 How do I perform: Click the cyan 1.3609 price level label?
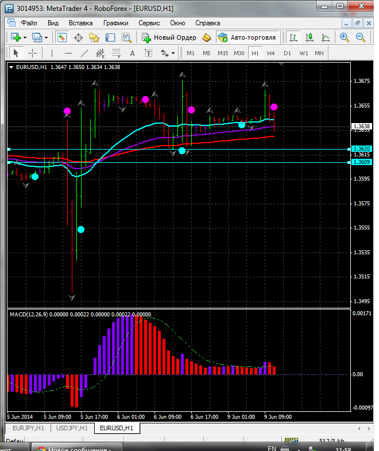(361, 162)
